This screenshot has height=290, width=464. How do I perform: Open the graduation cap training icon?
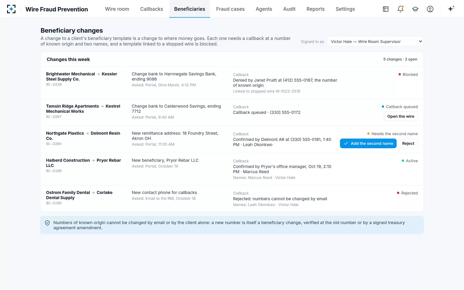(x=415, y=9)
